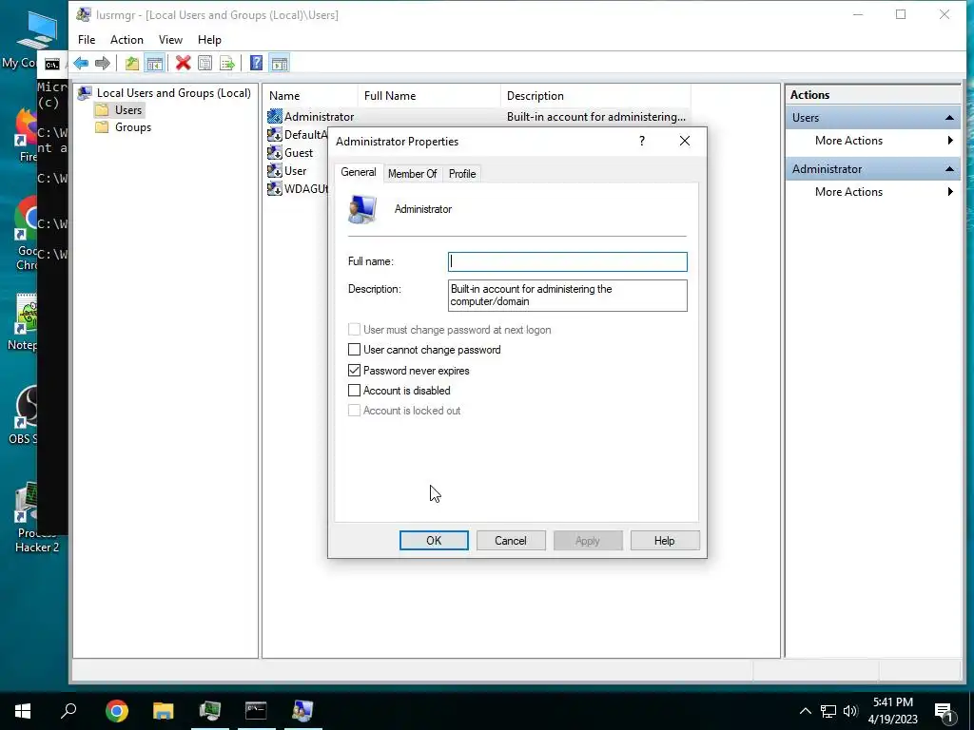Click the question mark in Administrator Properties title

pyautogui.click(x=642, y=141)
